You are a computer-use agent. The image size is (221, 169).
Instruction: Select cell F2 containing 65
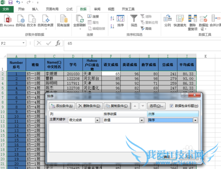click(x=111, y=74)
